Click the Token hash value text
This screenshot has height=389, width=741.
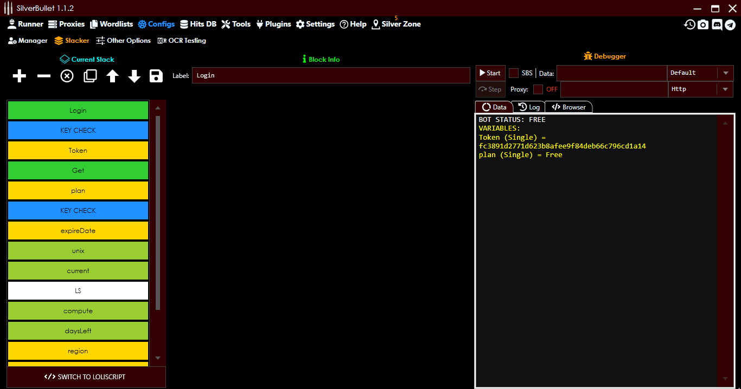[x=563, y=146]
